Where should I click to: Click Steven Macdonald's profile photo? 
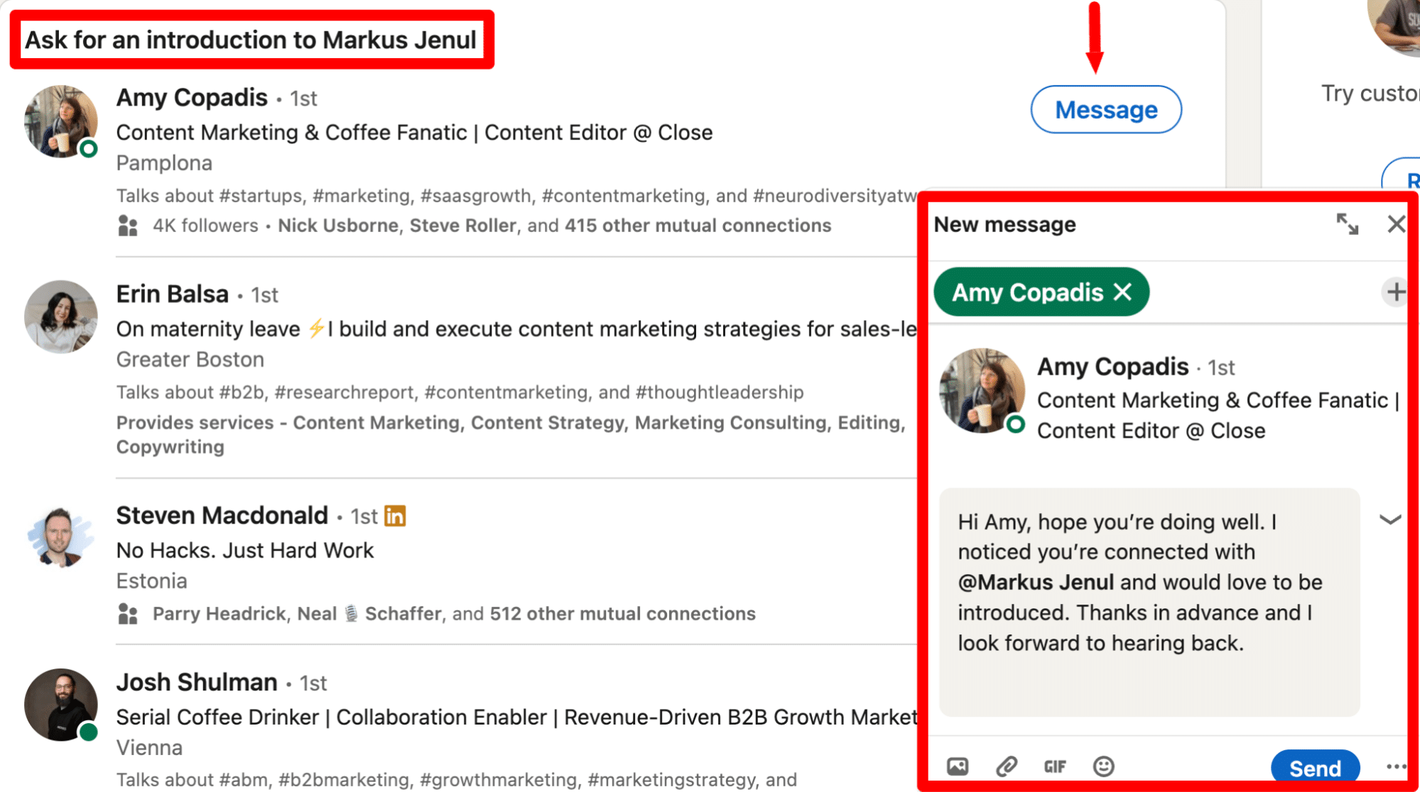click(61, 537)
